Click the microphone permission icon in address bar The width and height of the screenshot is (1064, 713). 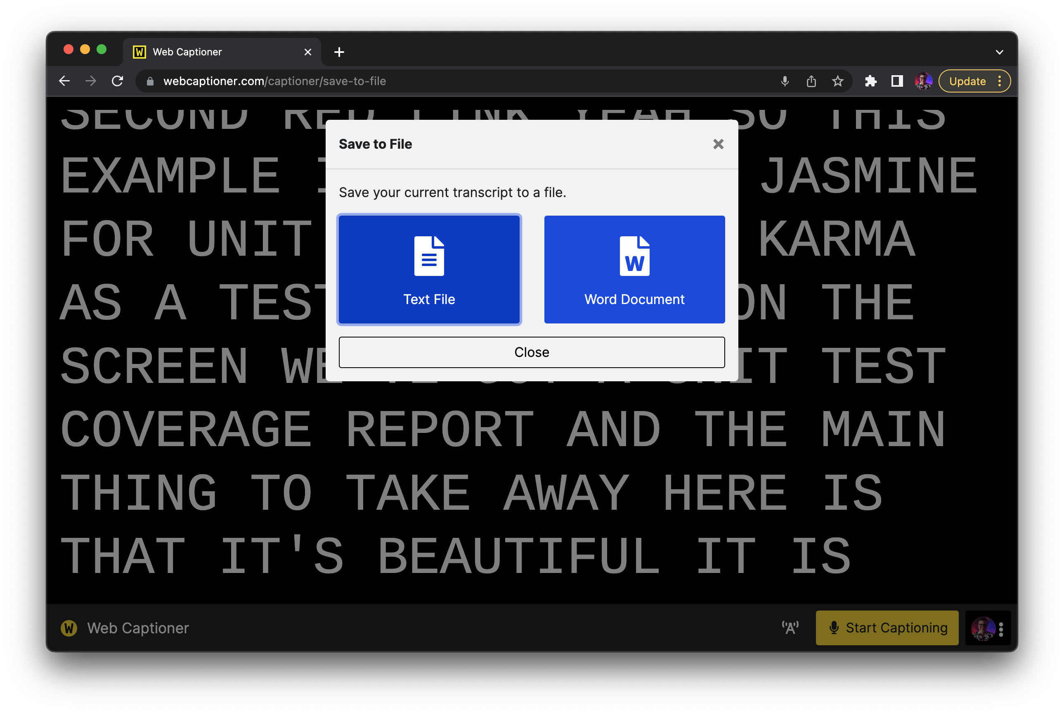pos(785,81)
